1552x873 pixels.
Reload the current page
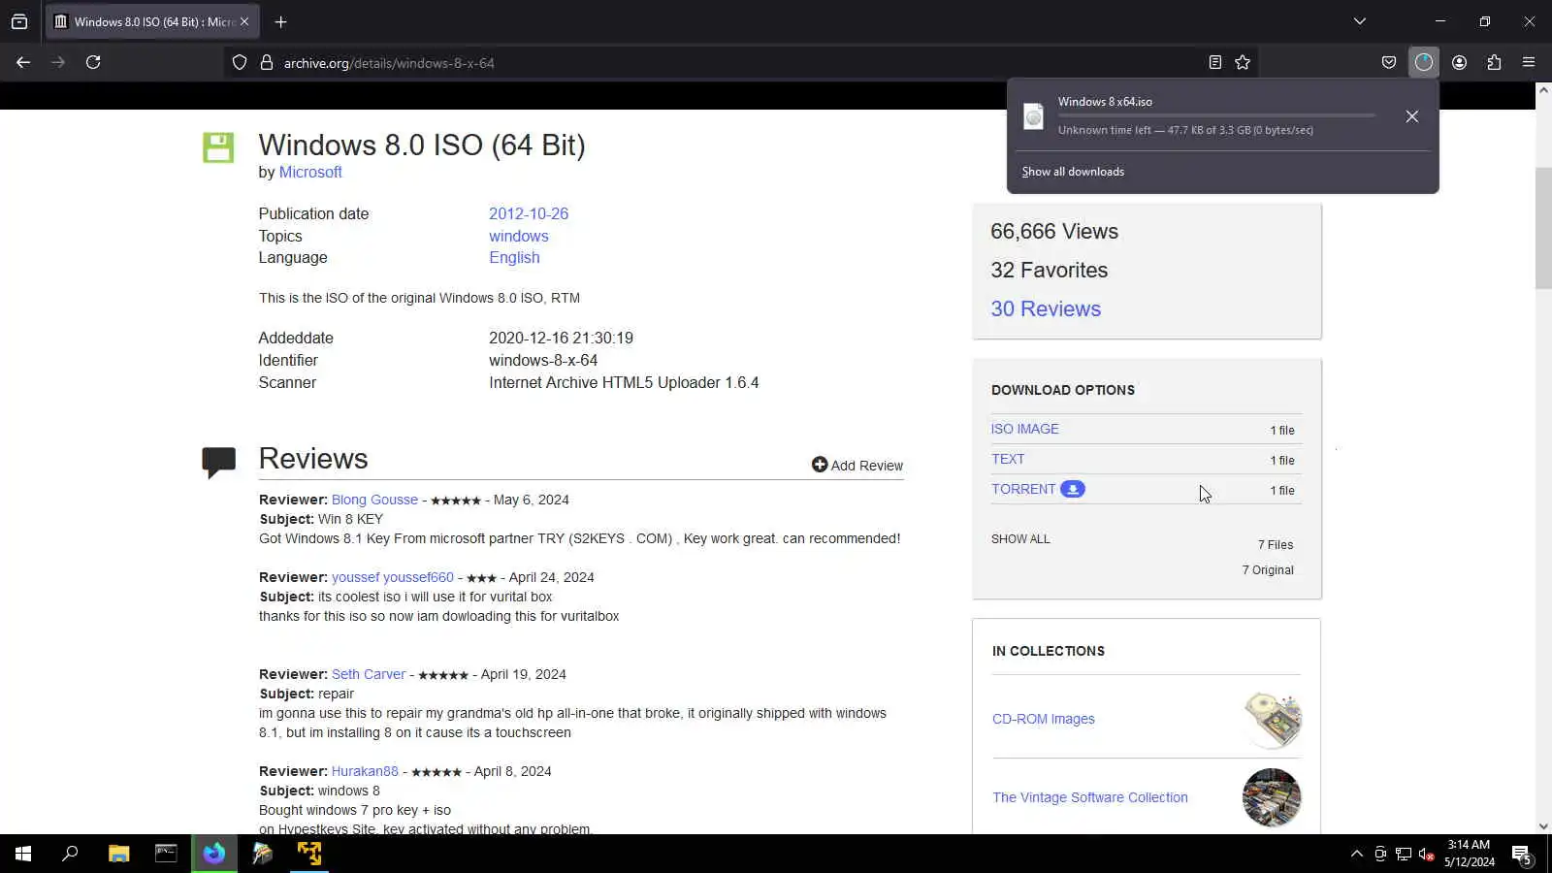tap(93, 62)
